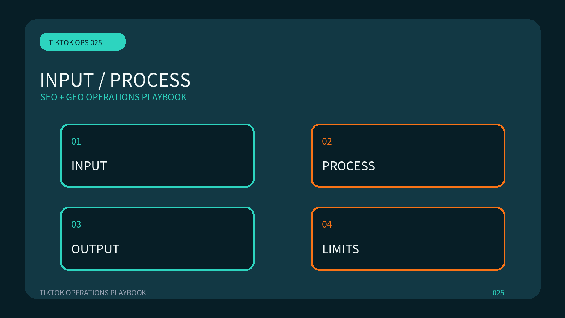
Task: Click the orange number 02 label
Action: 327,141
